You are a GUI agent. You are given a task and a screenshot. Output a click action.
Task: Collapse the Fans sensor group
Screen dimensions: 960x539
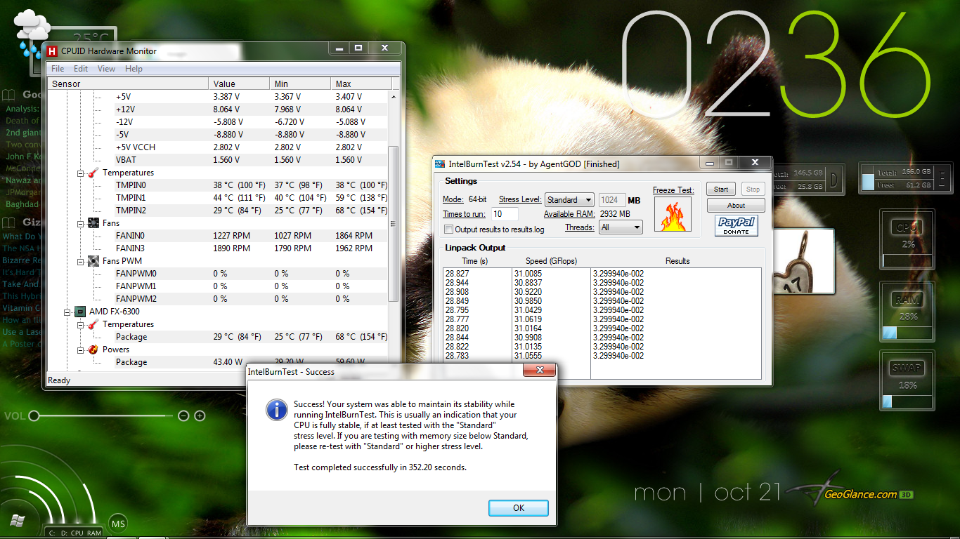(81, 223)
